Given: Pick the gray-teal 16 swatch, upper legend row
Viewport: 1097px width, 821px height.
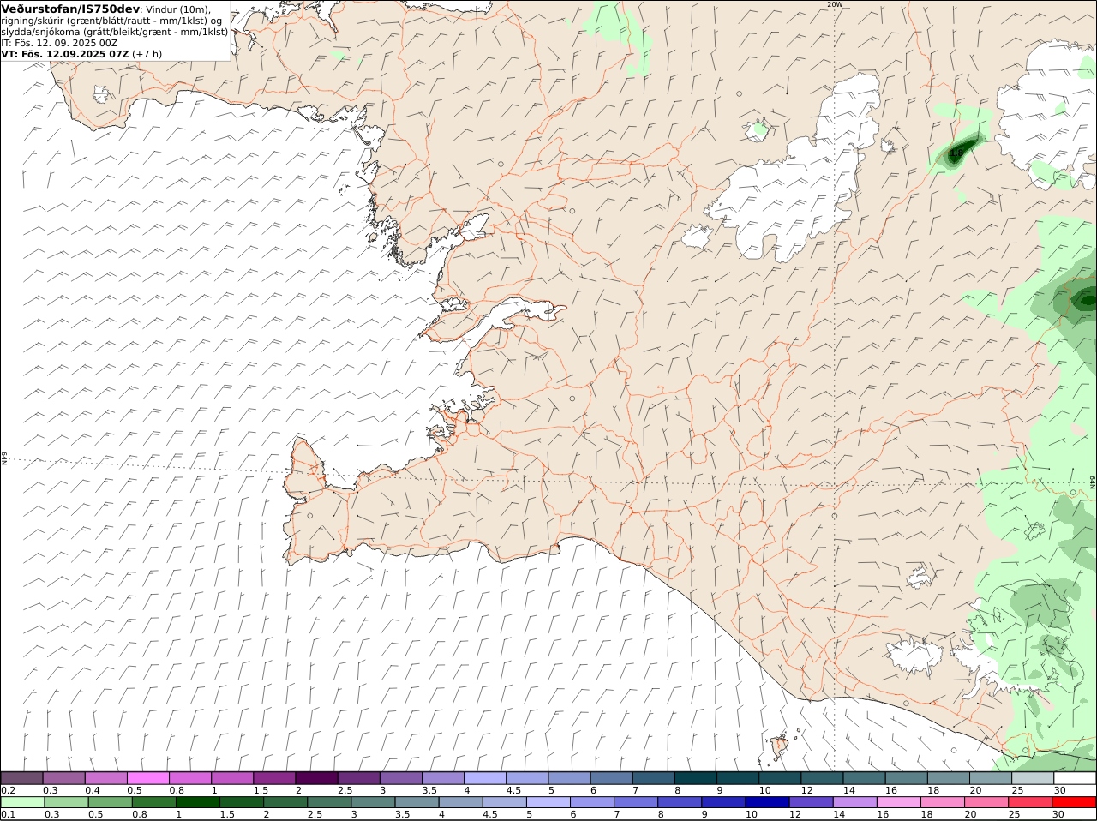Looking at the screenshot, I should click(x=907, y=778).
